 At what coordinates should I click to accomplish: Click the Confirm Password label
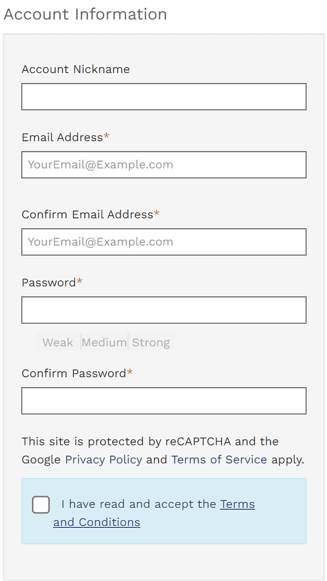74,374
